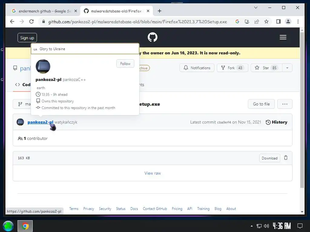310x232 pixels.
Task: Click Go to file button
Action: click(261, 104)
